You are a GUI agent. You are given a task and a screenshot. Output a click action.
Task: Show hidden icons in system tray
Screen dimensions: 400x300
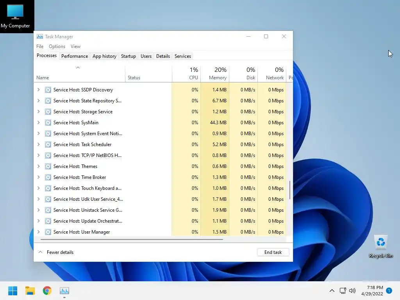click(x=332, y=291)
